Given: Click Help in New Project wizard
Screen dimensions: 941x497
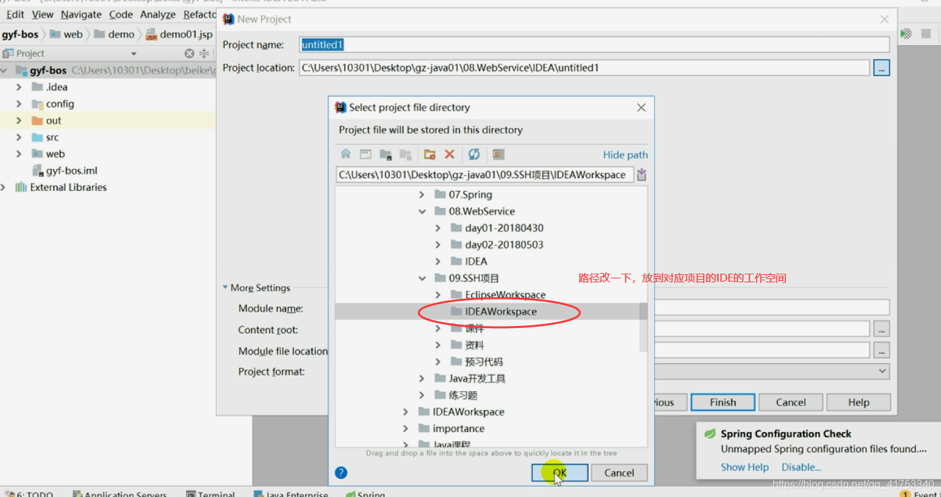Looking at the screenshot, I should coord(858,402).
